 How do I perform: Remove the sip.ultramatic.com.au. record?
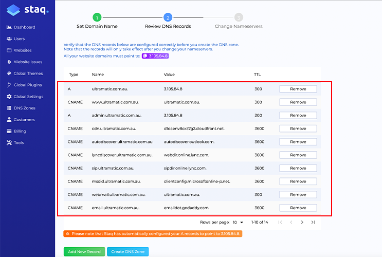[298, 168]
